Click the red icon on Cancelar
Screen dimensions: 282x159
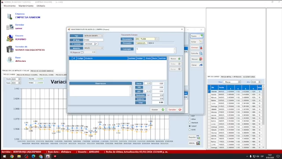(180, 110)
